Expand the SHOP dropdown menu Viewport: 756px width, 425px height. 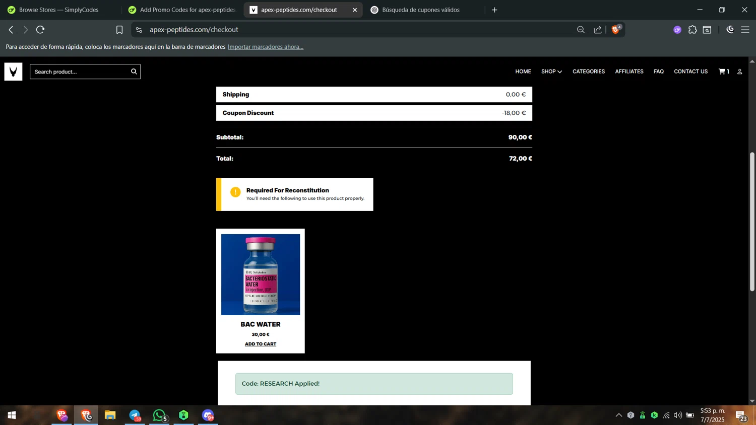tap(551, 72)
